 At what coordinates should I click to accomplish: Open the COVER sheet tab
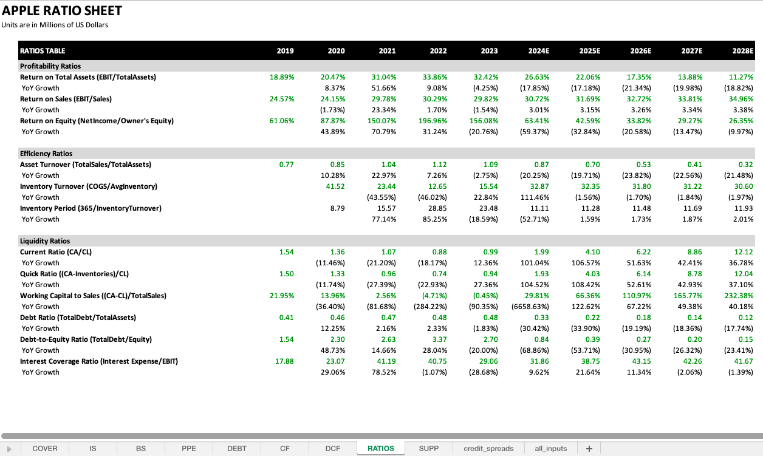point(45,449)
